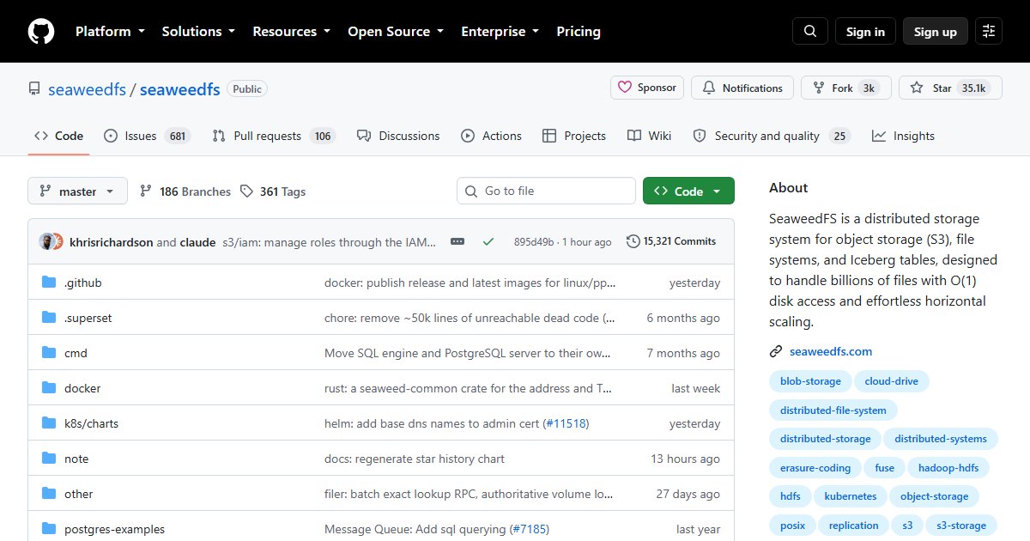This screenshot has height=541, width=1030.
Task: Click the Go to file search field
Action: pyautogui.click(x=546, y=191)
